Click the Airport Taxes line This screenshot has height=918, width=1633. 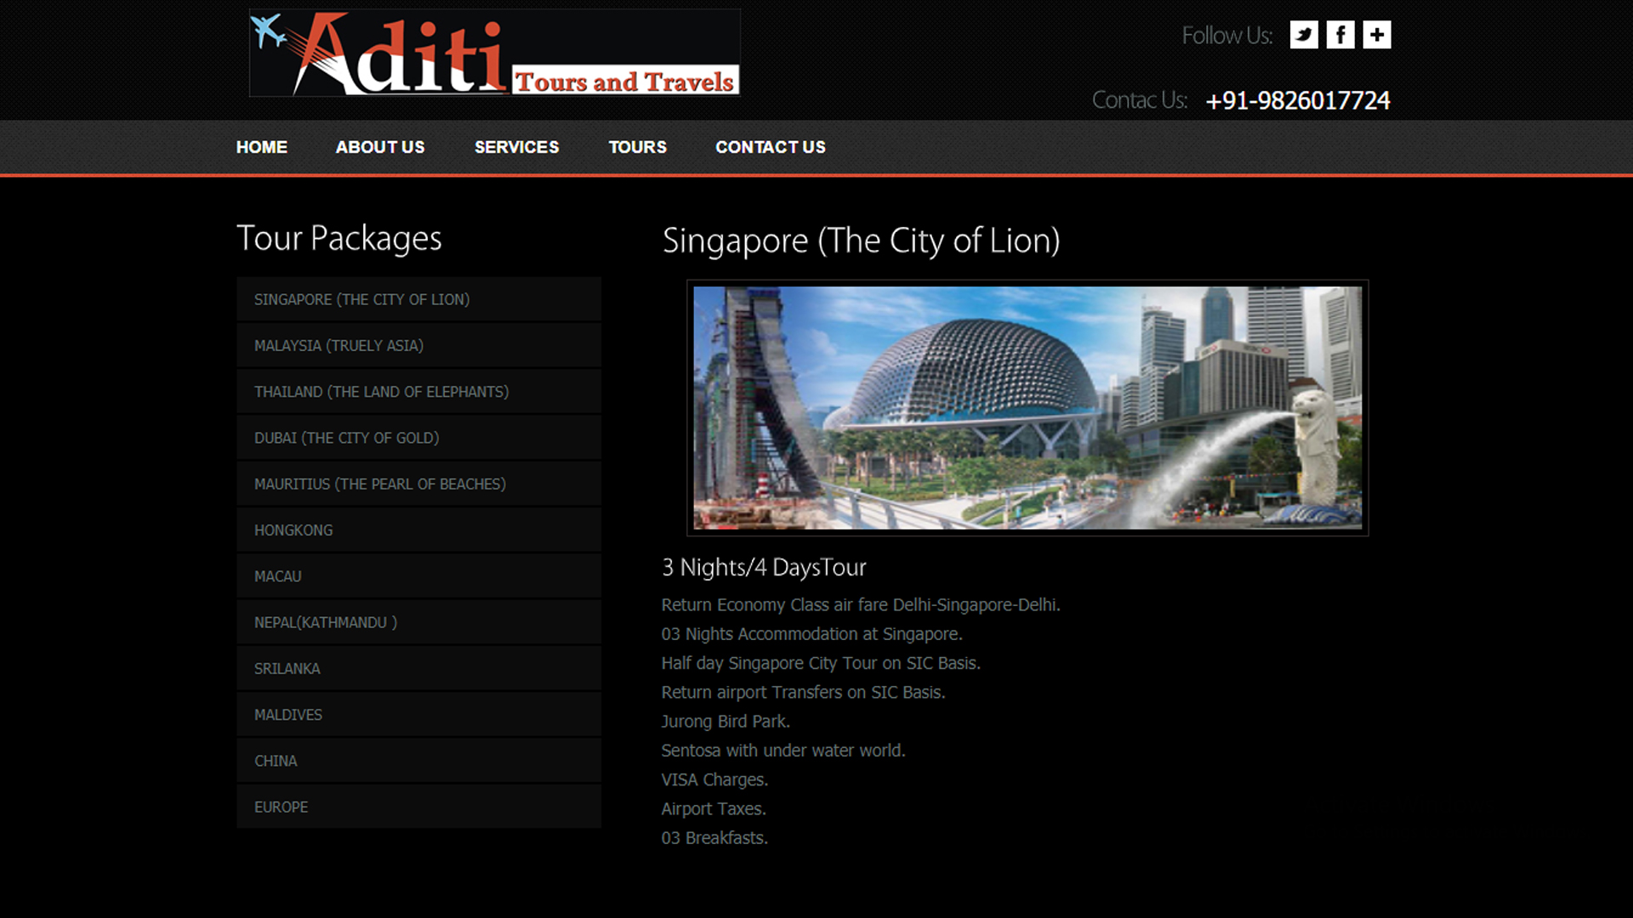[x=714, y=809]
